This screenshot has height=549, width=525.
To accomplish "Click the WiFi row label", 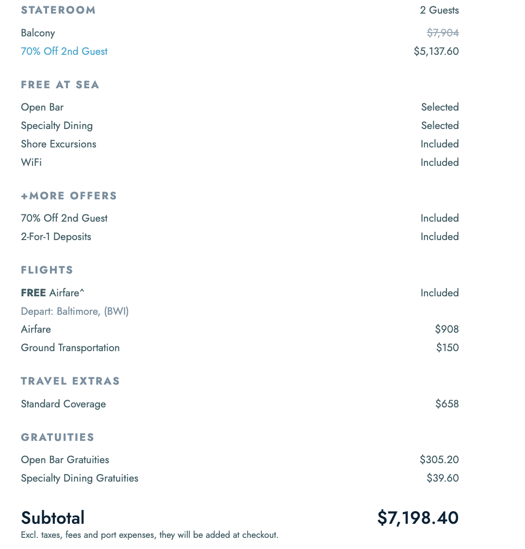I will click(31, 162).
